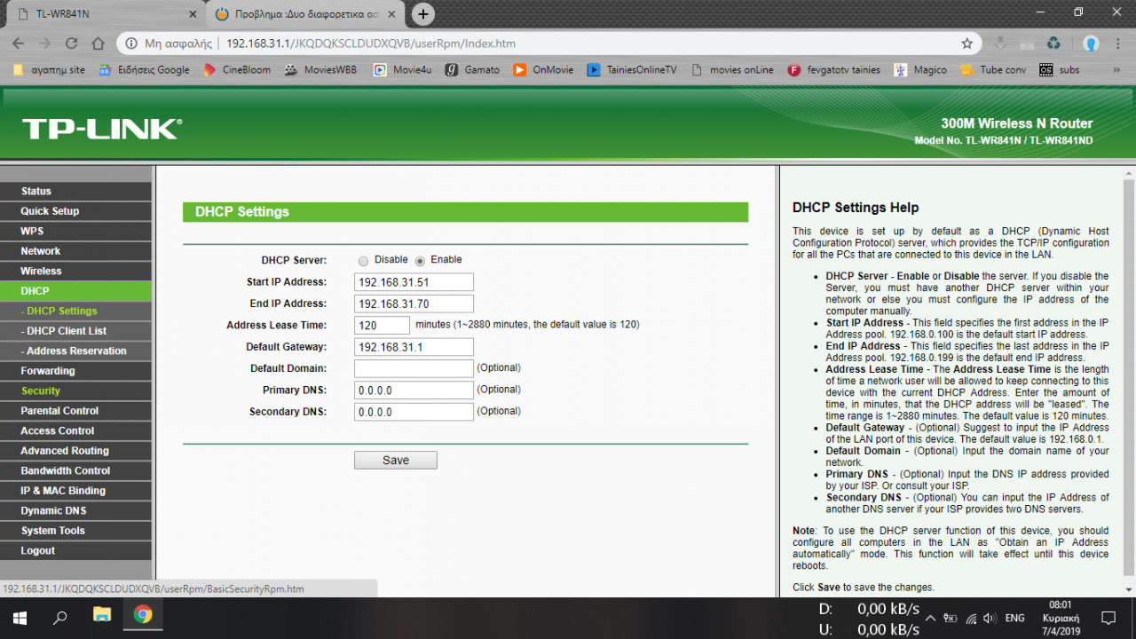Image resolution: width=1136 pixels, height=639 pixels.
Task: Open the Windows Start menu
Action: 20,618
